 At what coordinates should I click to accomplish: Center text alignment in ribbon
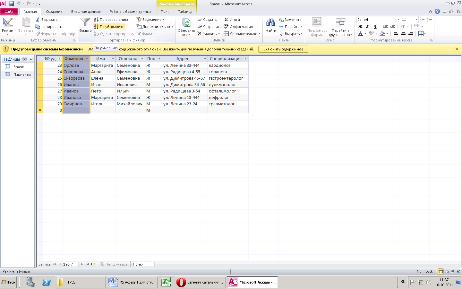coord(403,34)
